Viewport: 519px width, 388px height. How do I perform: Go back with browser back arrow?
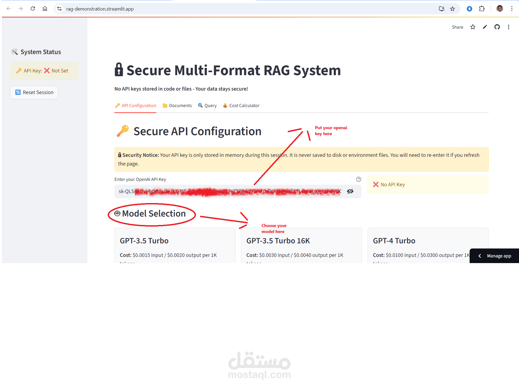click(x=9, y=9)
